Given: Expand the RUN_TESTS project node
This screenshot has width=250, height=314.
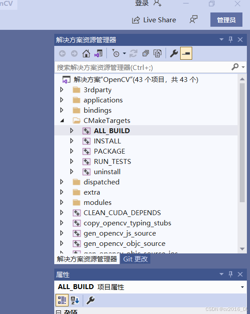Looking at the screenshot, I should tap(72, 161).
